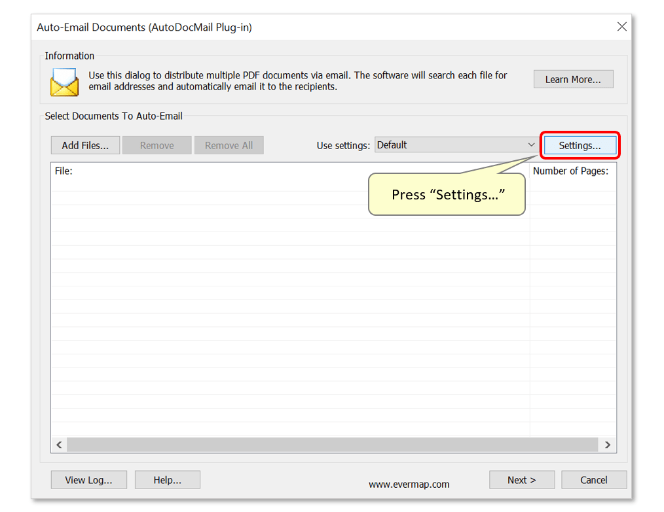This screenshot has width=664, height=512.
Task: Click View Log... button
Action: pyautogui.click(x=88, y=480)
